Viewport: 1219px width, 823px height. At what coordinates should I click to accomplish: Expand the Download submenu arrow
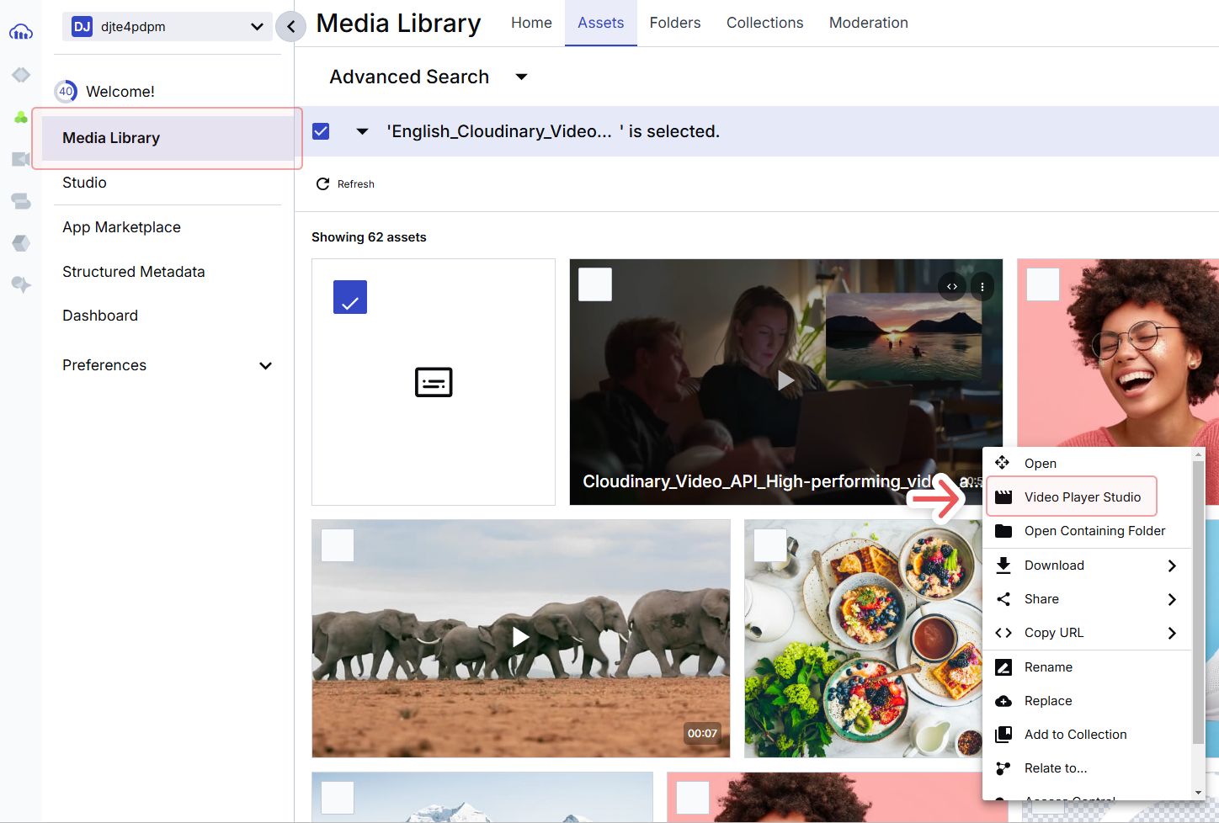click(1172, 565)
